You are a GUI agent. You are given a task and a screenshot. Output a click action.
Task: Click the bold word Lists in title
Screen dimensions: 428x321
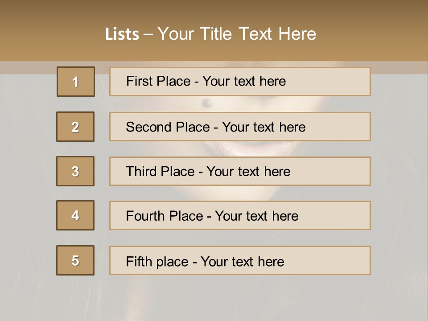click(x=122, y=34)
